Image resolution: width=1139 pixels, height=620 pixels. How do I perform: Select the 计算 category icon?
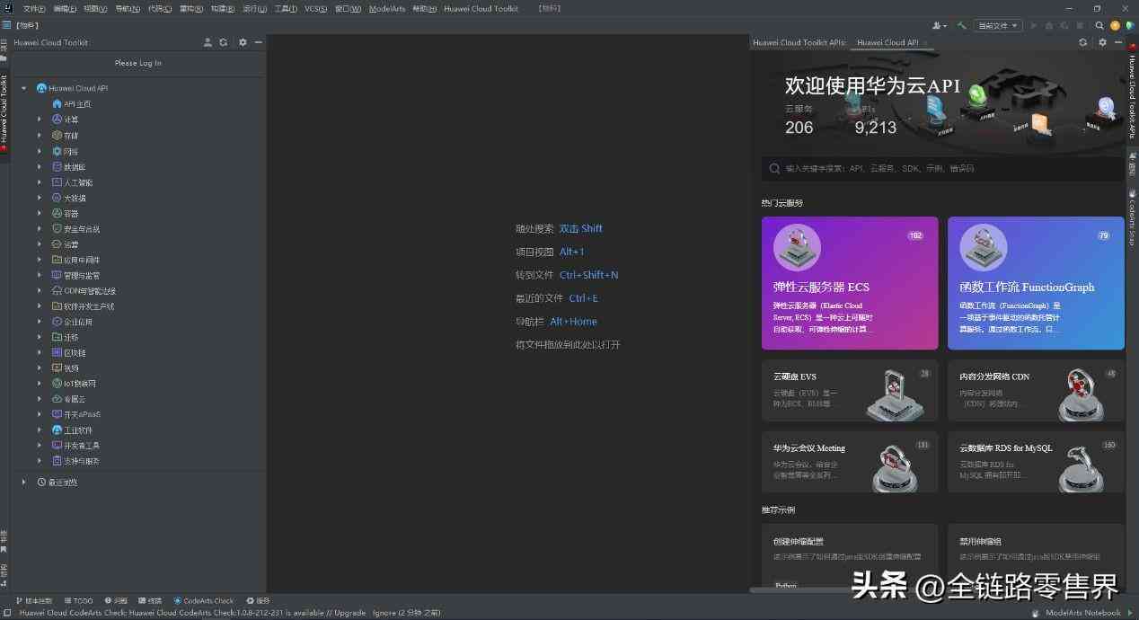click(x=57, y=119)
